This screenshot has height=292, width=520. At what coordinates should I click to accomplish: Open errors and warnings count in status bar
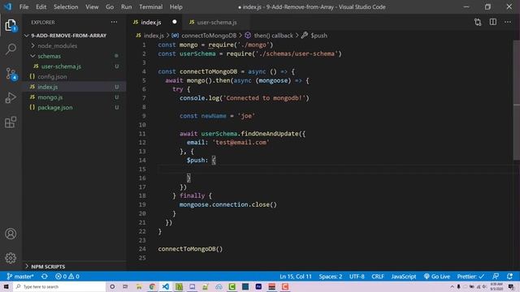click(67, 277)
